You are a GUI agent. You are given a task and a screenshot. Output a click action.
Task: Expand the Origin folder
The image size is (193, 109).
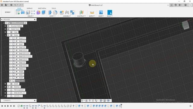coord(5,32)
